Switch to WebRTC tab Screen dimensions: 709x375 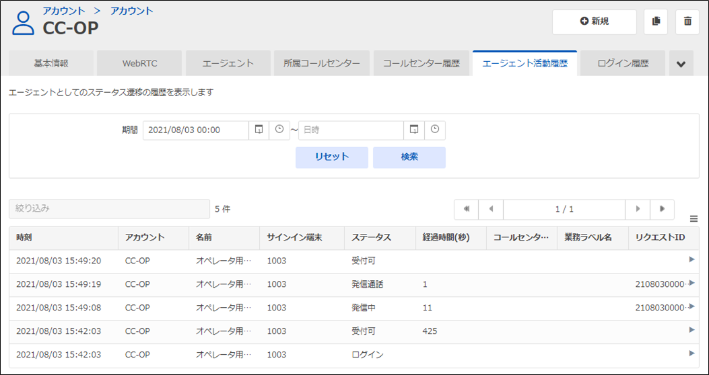click(x=140, y=64)
